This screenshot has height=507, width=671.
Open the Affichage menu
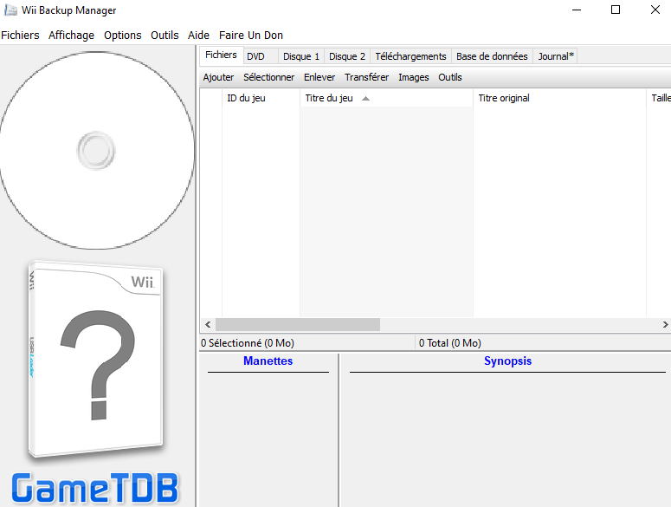tap(71, 36)
